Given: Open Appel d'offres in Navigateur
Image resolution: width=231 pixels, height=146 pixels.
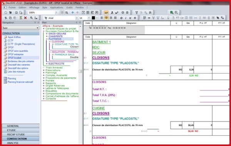Looking at the screenshot, I should coord(14,37).
